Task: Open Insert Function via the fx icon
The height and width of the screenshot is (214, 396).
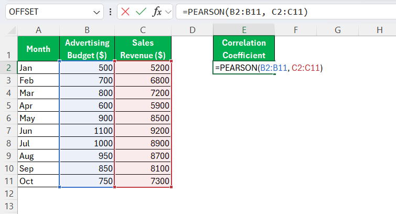Action: [x=157, y=12]
